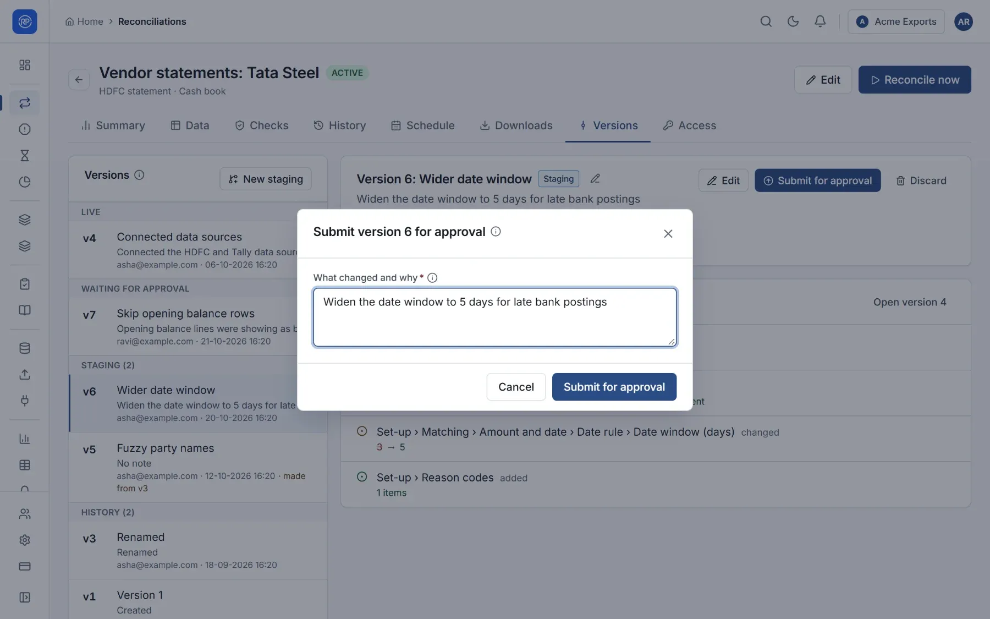Open the pie chart icon in sidebar
The width and height of the screenshot is (990, 619).
pos(24,182)
